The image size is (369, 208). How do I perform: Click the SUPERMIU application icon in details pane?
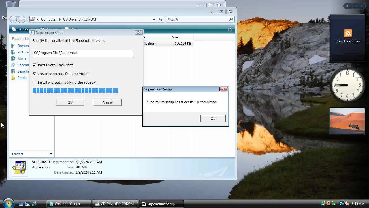[x=19, y=167]
